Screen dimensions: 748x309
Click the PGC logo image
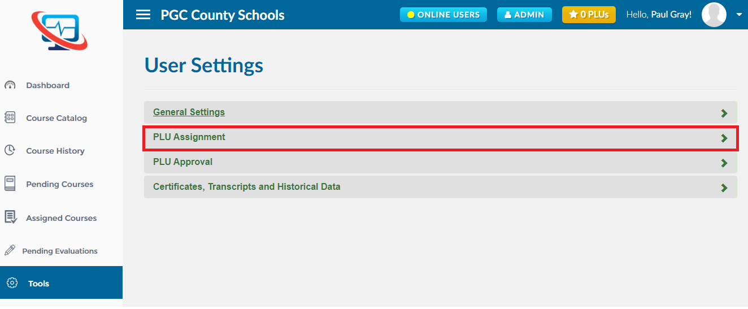pos(60,32)
